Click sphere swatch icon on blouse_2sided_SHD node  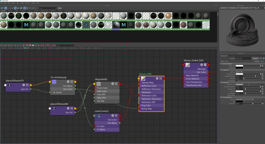(188, 65)
